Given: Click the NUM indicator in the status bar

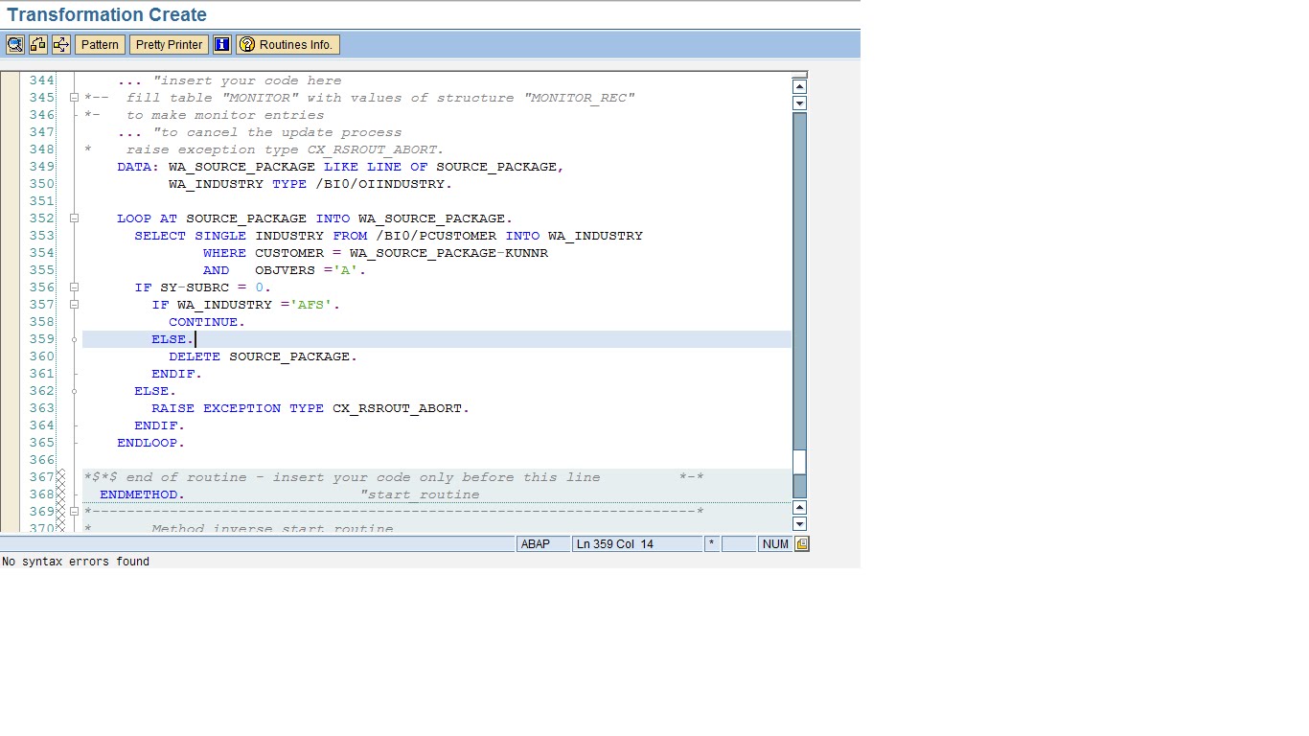Looking at the screenshot, I should (x=774, y=543).
